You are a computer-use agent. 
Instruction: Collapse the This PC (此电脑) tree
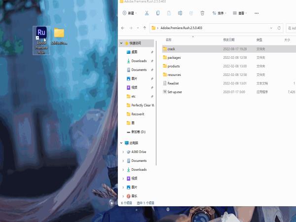click(121, 143)
